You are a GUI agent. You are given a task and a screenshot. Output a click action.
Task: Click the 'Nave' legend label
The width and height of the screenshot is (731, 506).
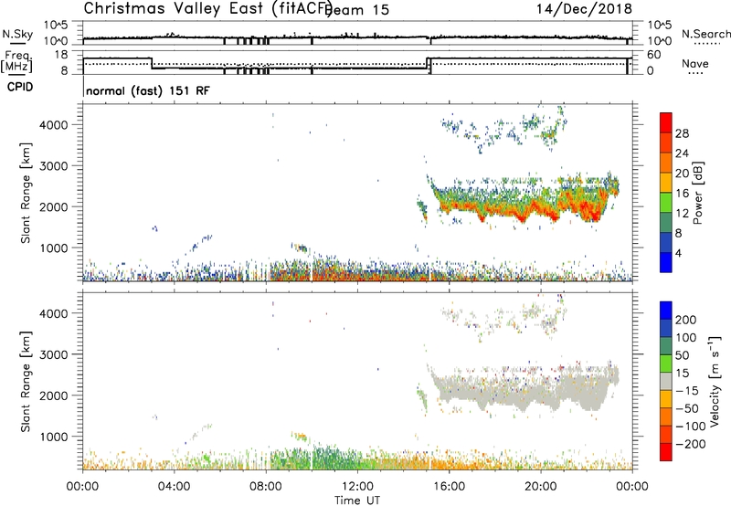point(695,64)
